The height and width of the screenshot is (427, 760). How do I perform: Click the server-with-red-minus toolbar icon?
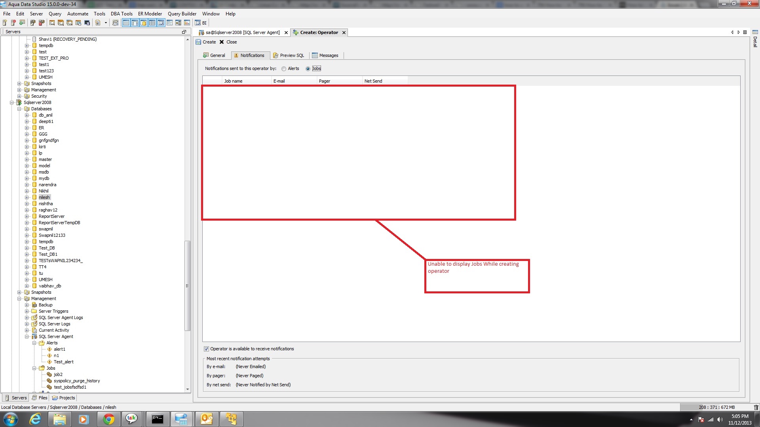13,23
